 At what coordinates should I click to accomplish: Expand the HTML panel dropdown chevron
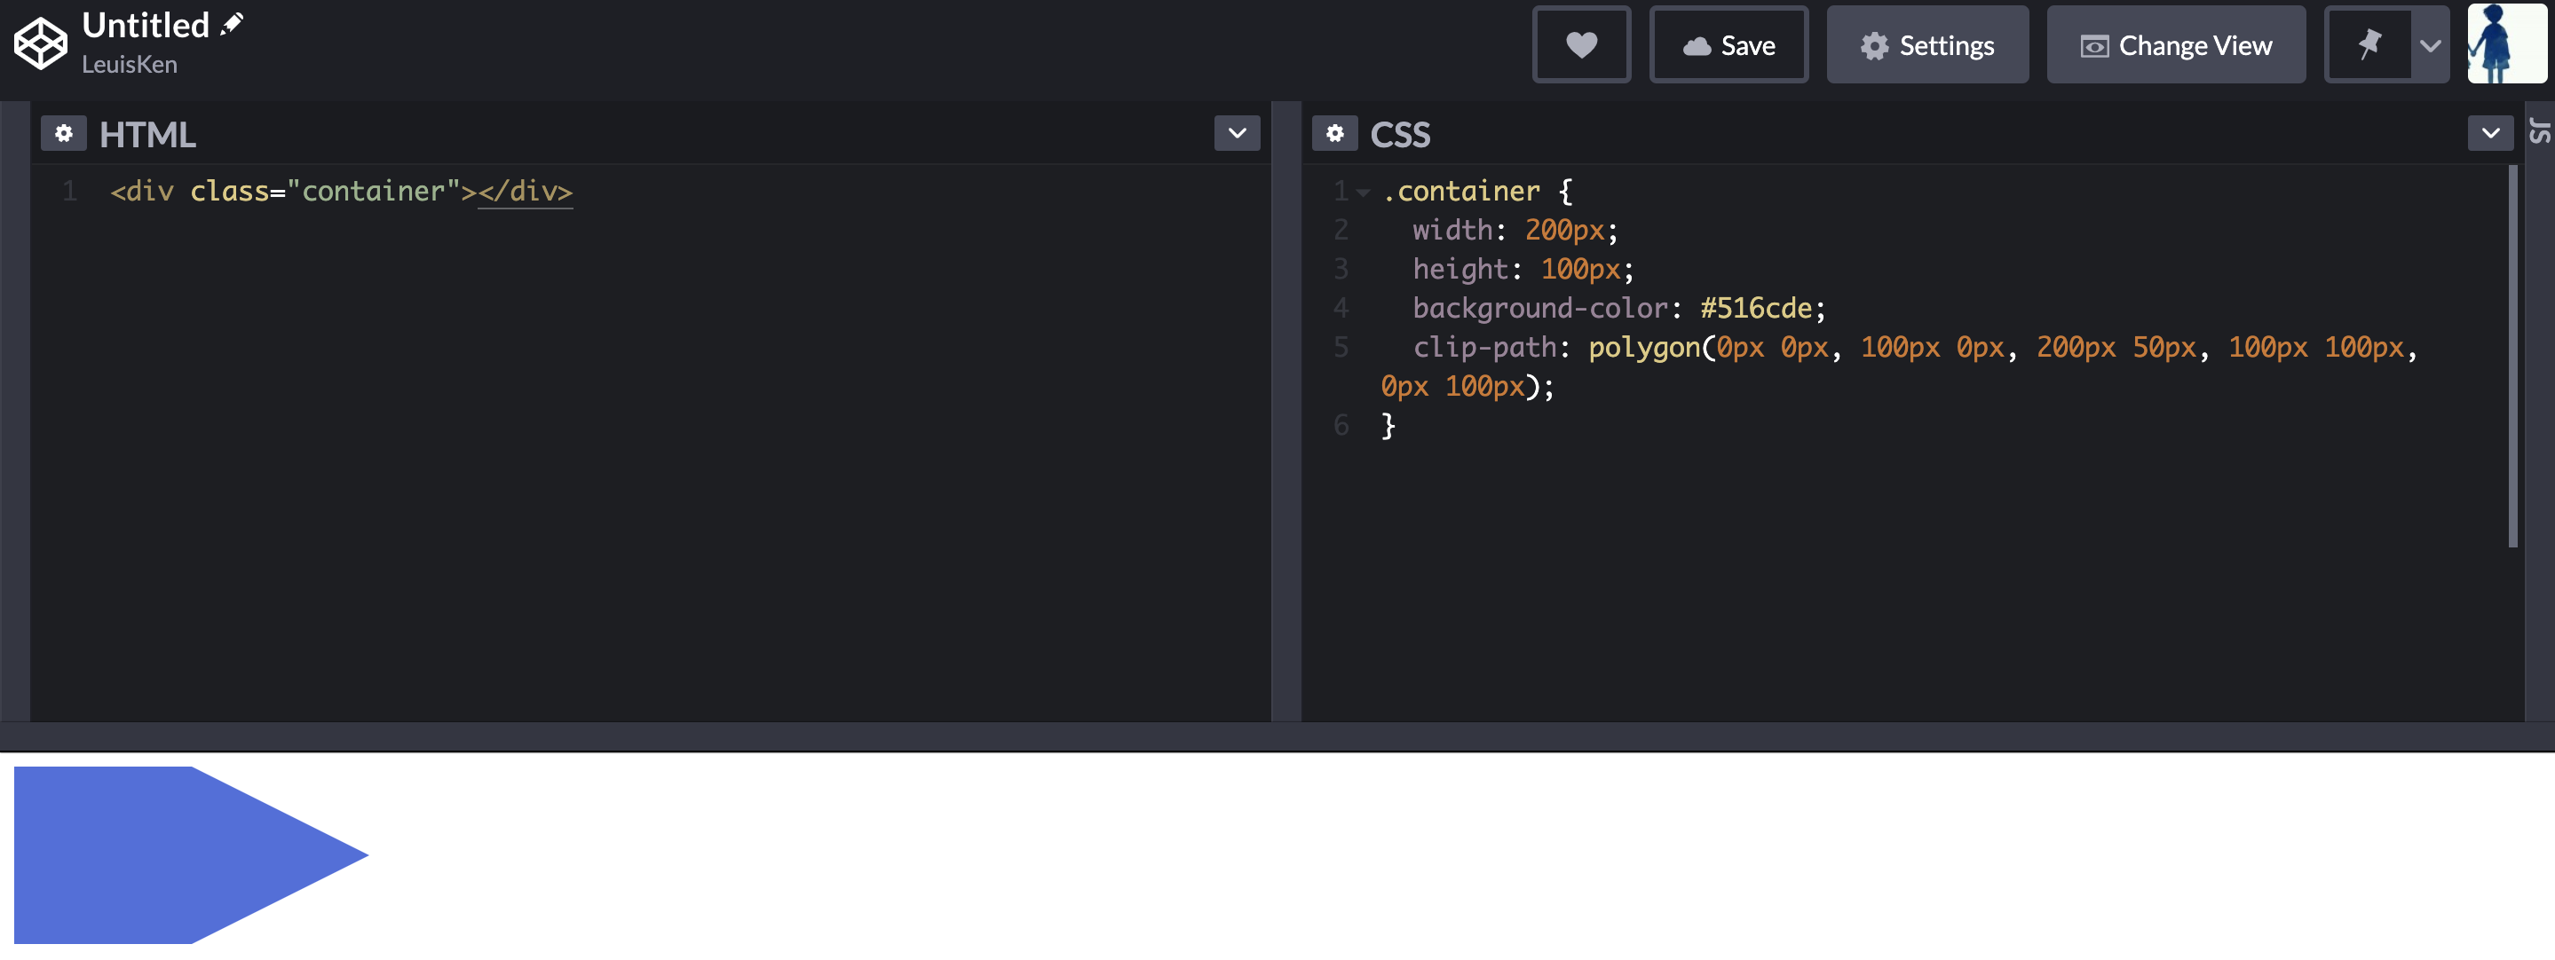click(x=1236, y=133)
